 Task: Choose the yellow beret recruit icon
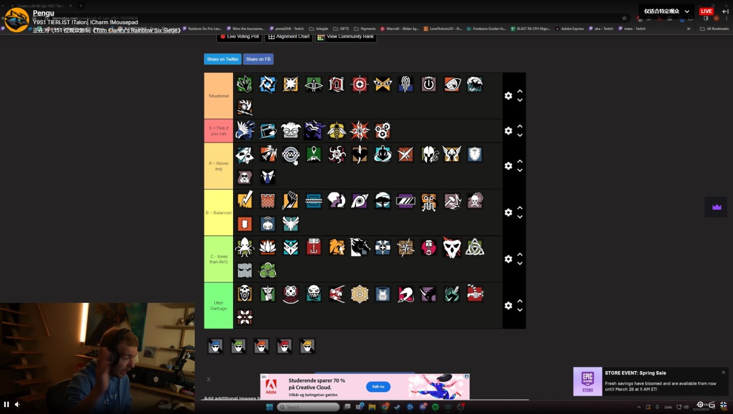coord(307,346)
